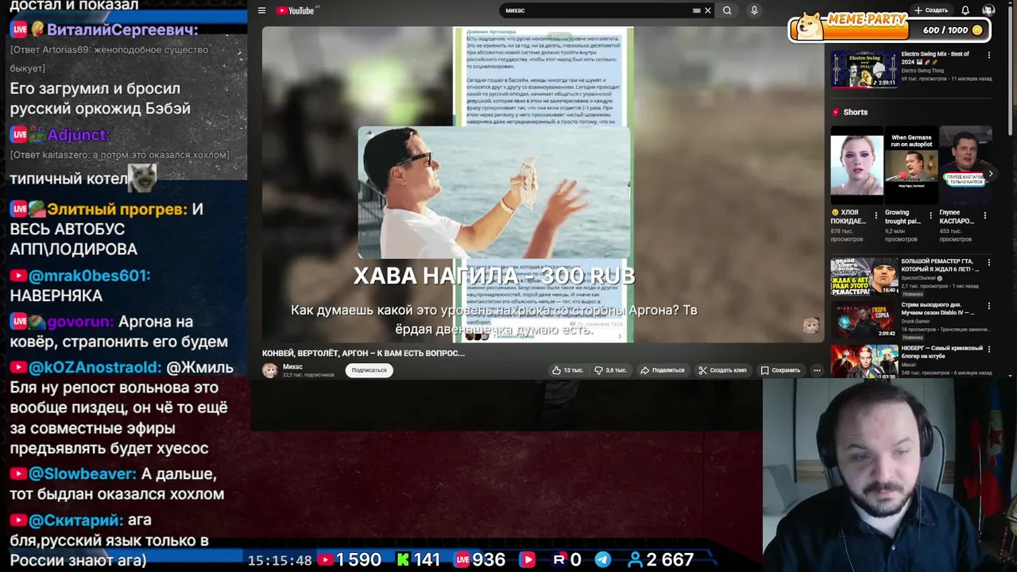Open the account avatar menu
1017x572 pixels.
click(988, 10)
